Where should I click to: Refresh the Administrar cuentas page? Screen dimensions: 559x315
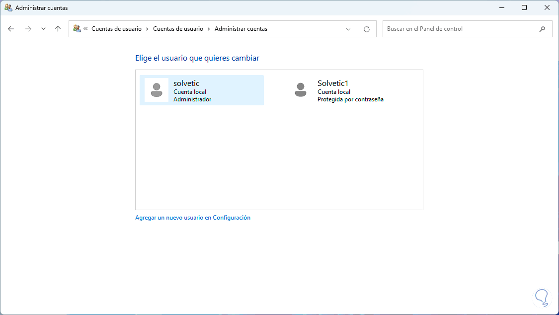tap(367, 29)
